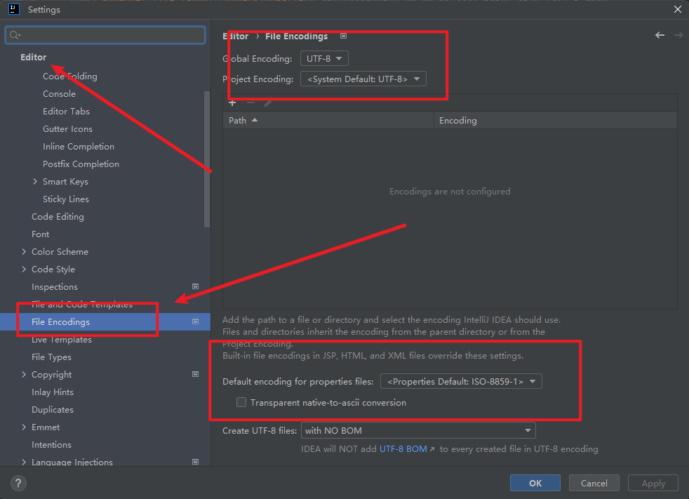Expand the Language Injections node
689x499 pixels.
24,462
